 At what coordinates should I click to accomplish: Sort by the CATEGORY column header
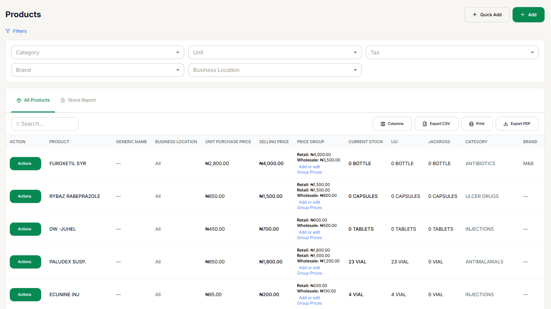pyautogui.click(x=476, y=142)
